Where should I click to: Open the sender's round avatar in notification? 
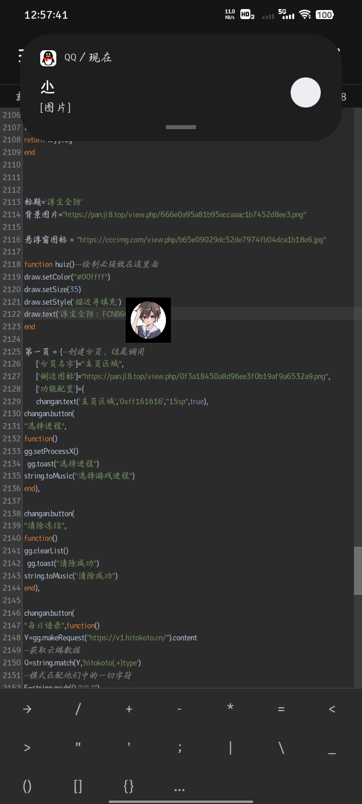[x=306, y=92]
